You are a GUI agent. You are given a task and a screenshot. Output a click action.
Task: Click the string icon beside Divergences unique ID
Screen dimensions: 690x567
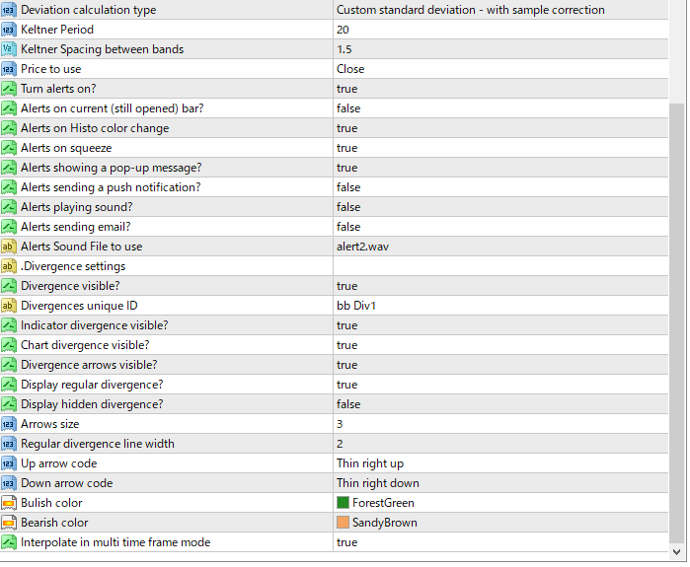[8, 306]
